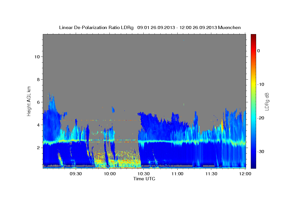The width and height of the screenshot is (304, 202).
Task: Click the '10:30' time tick label
Action: point(144,174)
